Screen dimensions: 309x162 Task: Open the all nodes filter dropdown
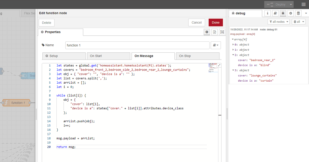click(279, 22)
